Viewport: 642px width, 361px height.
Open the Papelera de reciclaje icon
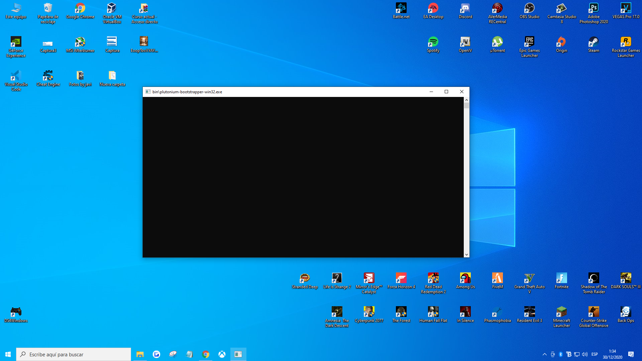pyautogui.click(x=48, y=13)
